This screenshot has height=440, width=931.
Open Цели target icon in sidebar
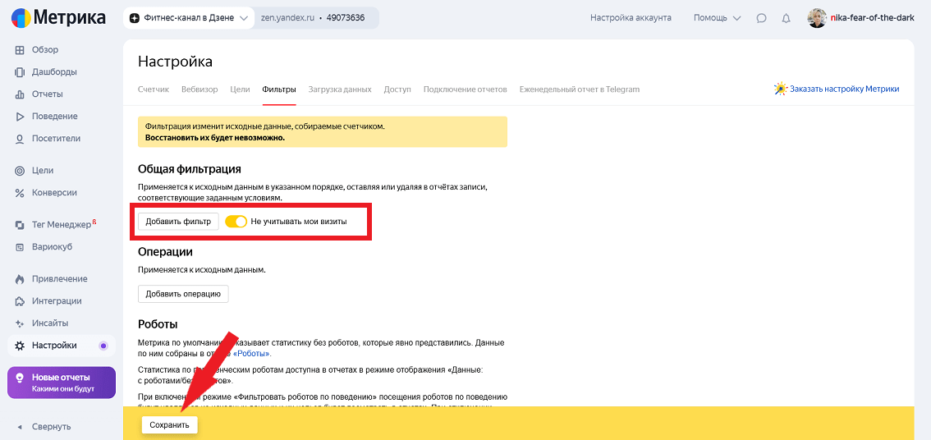(x=20, y=171)
